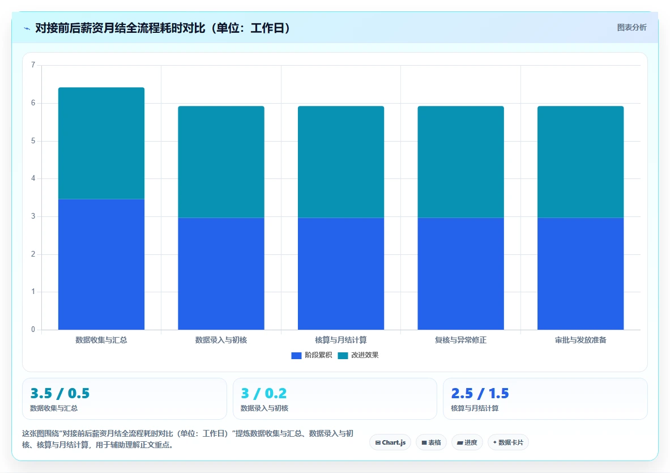The width and height of the screenshot is (670, 473).
Task: Click the 数据收集与汇总 card caption
Action: point(54,408)
